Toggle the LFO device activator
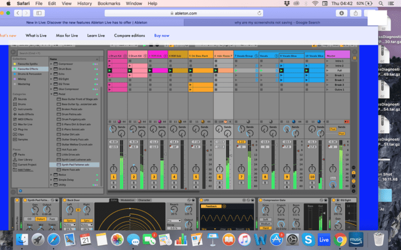This screenshot has width=401, height=250. [201, 200]
